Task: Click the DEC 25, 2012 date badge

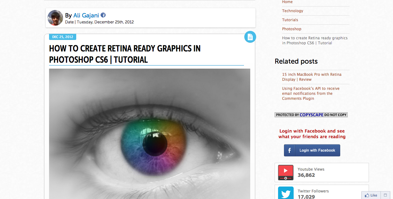Action: [x=62, y=37]
